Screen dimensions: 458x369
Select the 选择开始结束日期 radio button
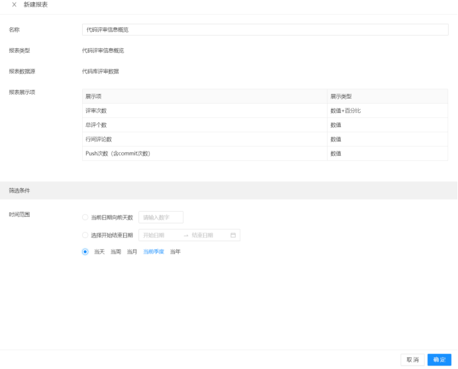click(85, 235)
